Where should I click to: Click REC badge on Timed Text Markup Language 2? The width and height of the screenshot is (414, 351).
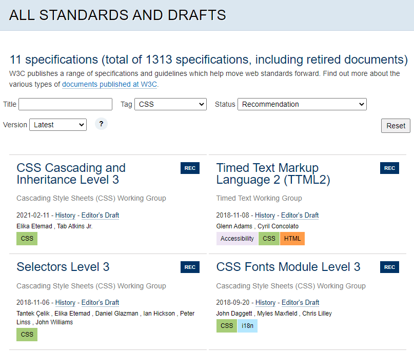click(389, 168)
